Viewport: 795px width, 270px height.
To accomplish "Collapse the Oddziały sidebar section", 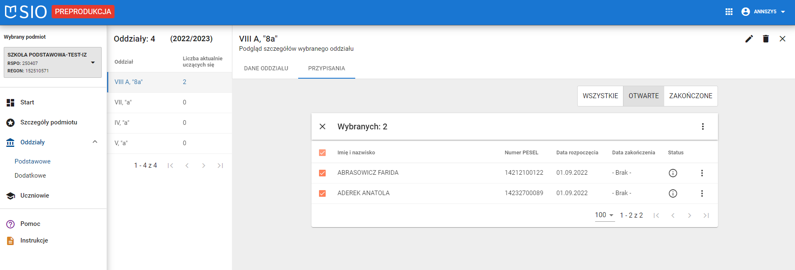I will point(95,142).
